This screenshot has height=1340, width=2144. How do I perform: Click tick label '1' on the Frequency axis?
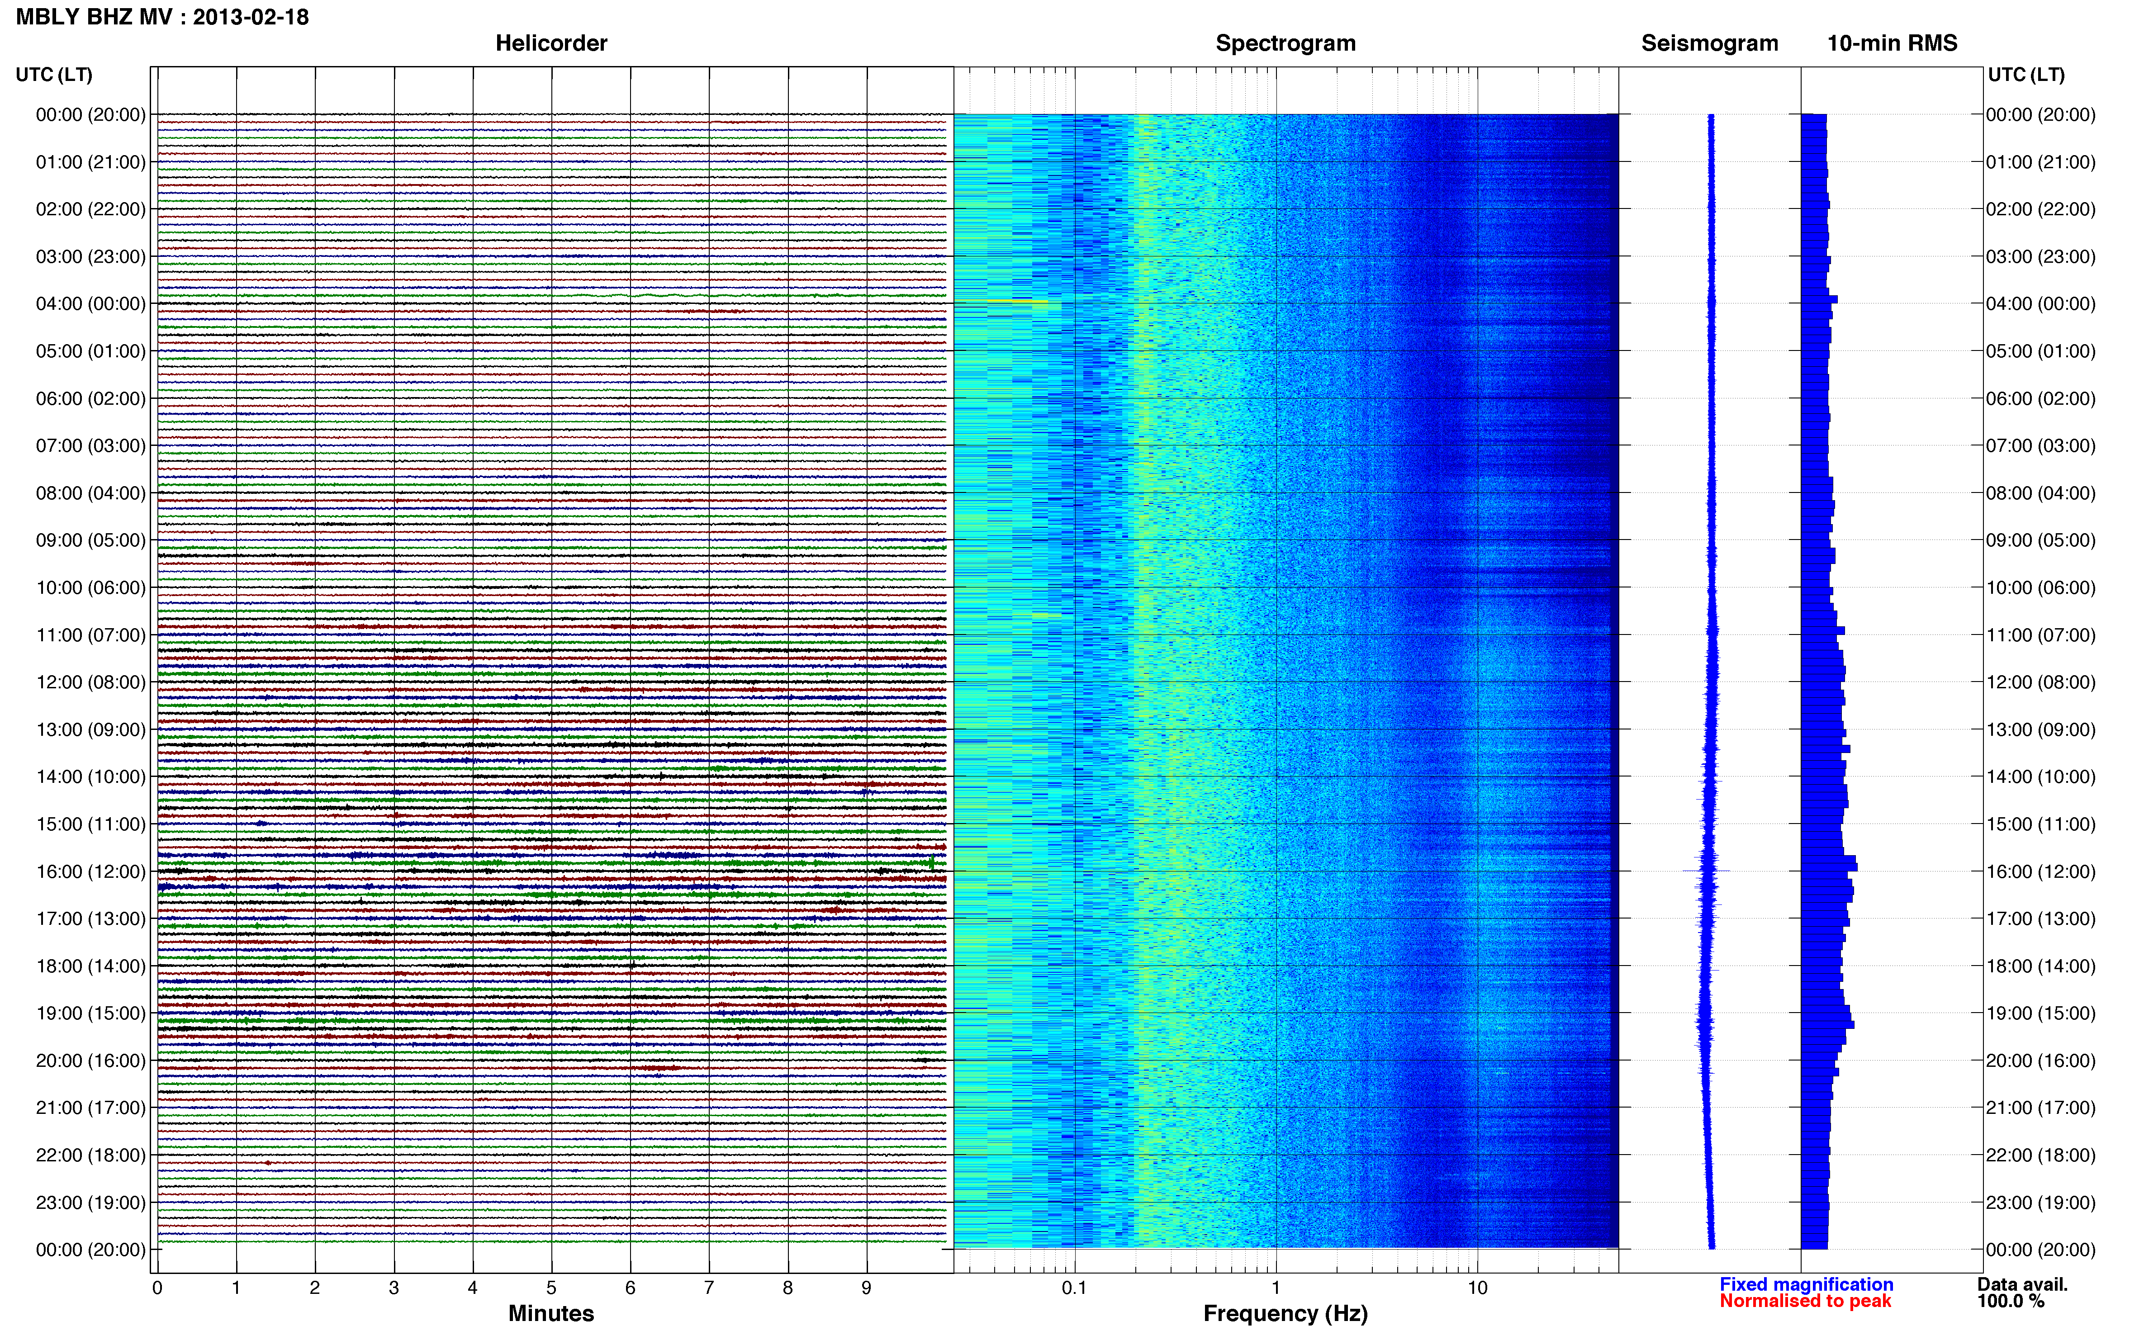tap(1276, 1288)
